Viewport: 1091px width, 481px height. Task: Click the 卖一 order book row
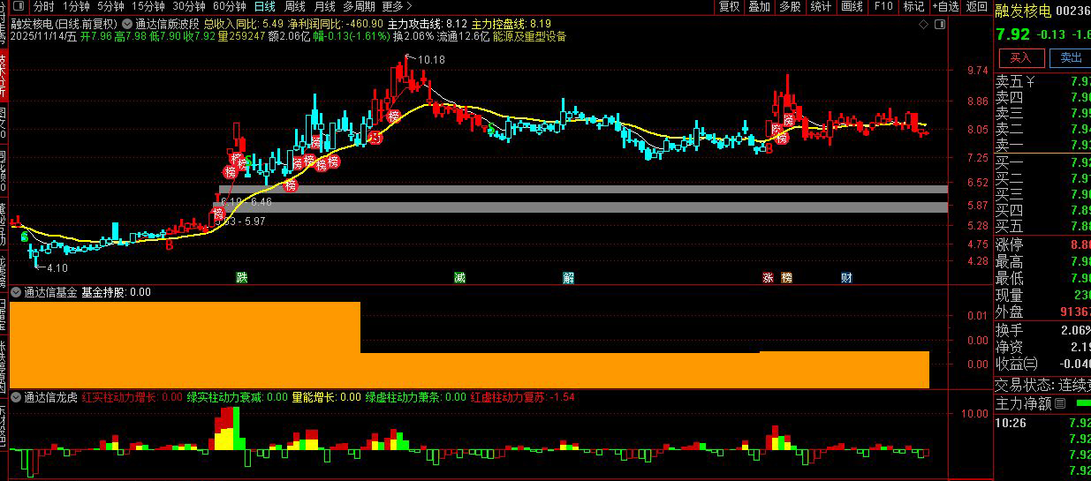click(1042, 145)
